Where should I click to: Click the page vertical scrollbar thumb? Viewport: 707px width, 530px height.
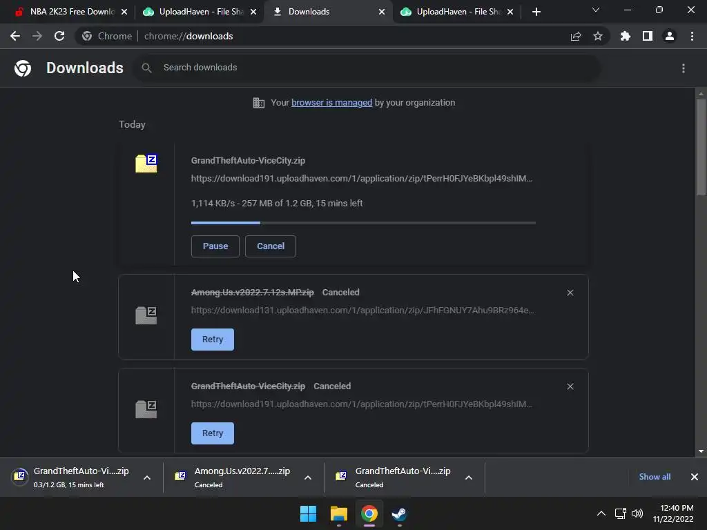coord(701,147)
